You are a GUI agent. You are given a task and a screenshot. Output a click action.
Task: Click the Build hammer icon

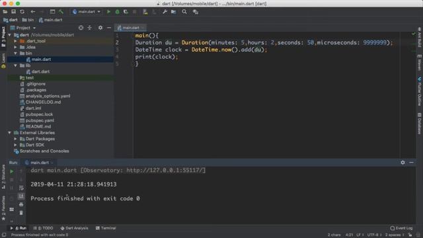61,12
